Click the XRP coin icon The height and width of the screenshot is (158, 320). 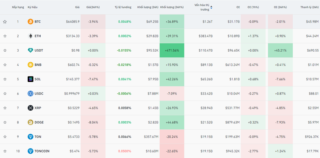pos(30,108)
